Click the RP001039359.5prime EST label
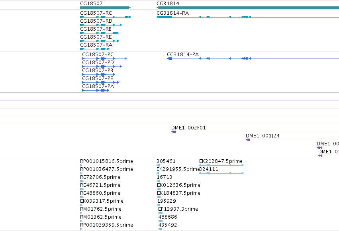This screenshot has height=231, width=339. (107, 225)
